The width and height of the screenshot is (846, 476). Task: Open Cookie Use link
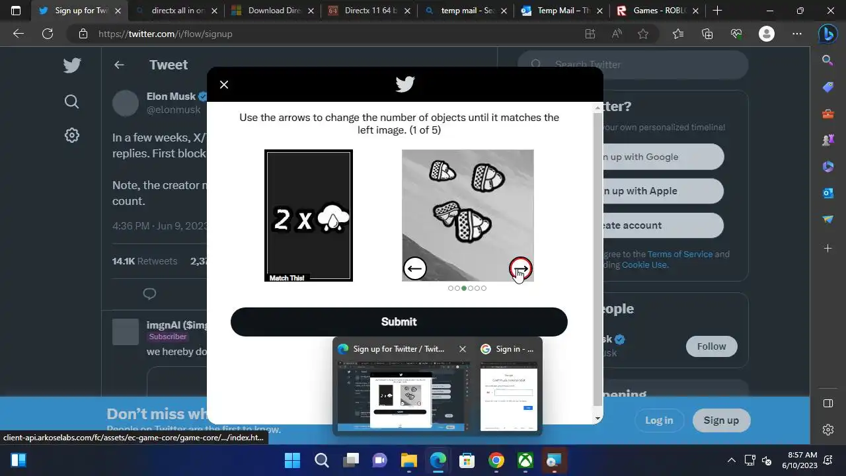[644, 264]
